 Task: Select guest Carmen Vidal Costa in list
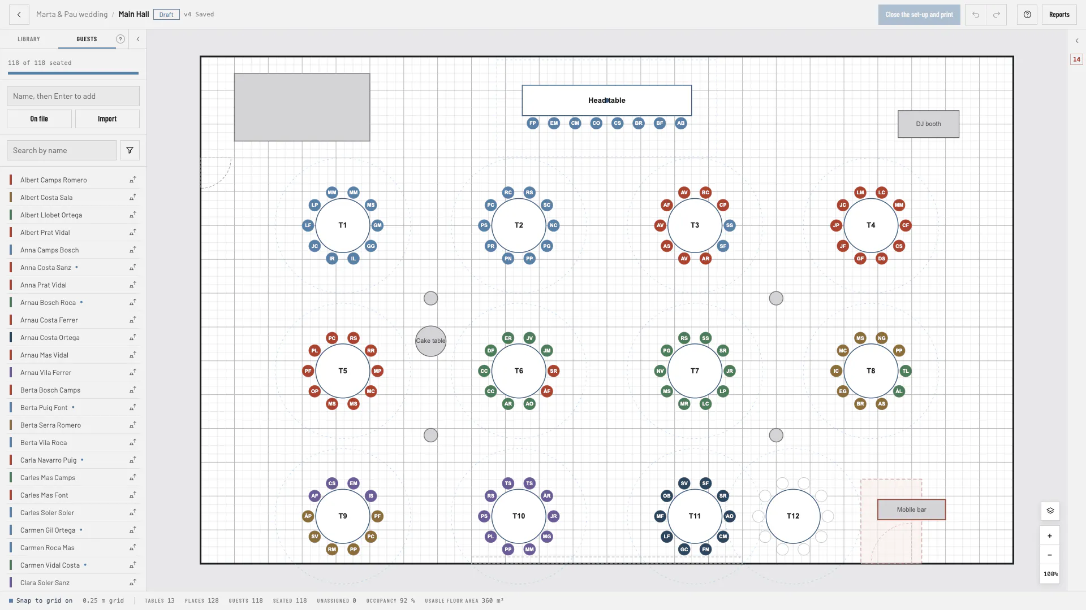(73, 565)
